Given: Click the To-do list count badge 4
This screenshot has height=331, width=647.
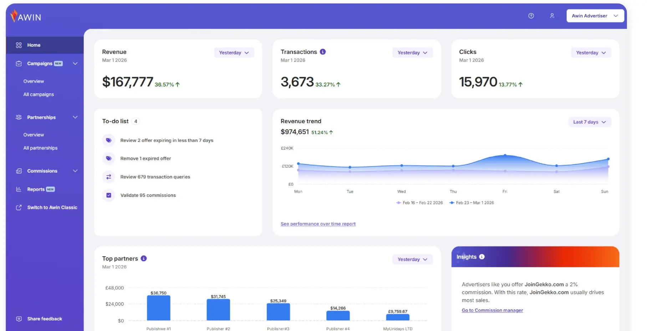Looking at the screenshot, I should pyautogui.click(x=136, y=121).
